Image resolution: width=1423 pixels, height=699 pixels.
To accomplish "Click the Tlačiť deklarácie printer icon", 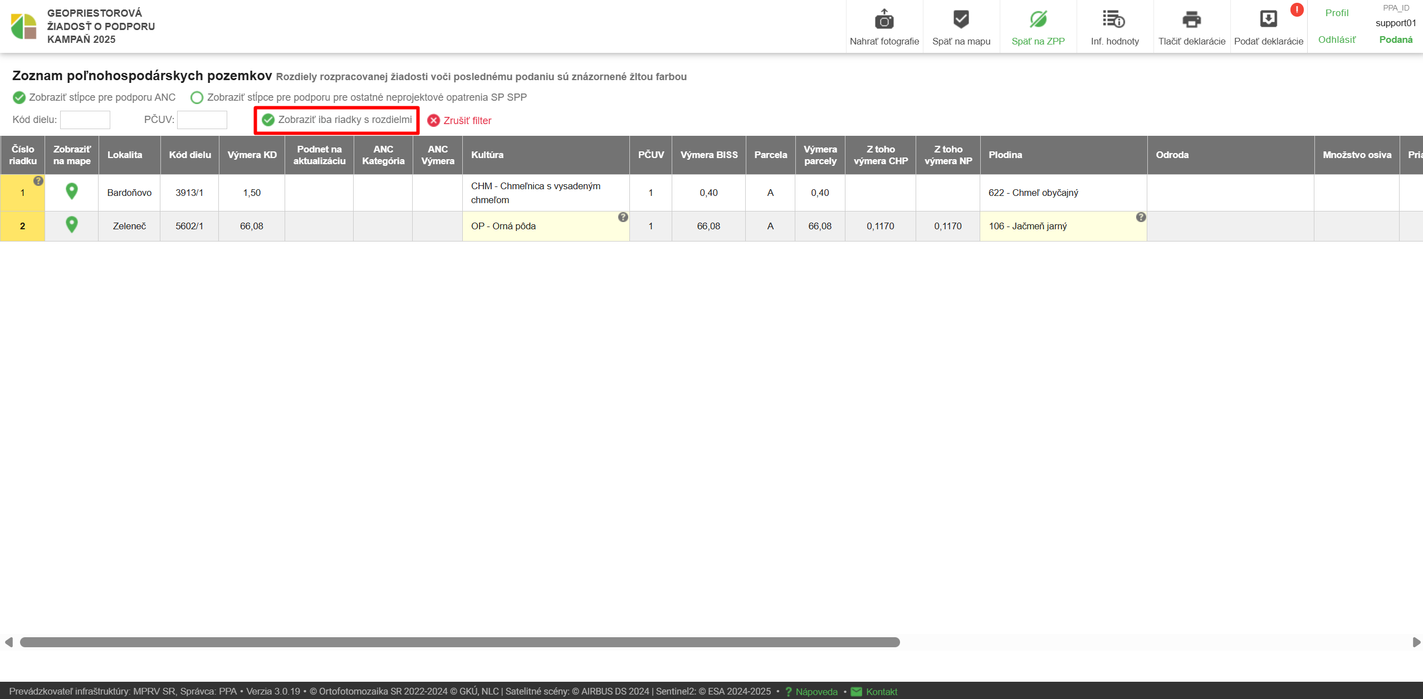I will point(1191,19).
